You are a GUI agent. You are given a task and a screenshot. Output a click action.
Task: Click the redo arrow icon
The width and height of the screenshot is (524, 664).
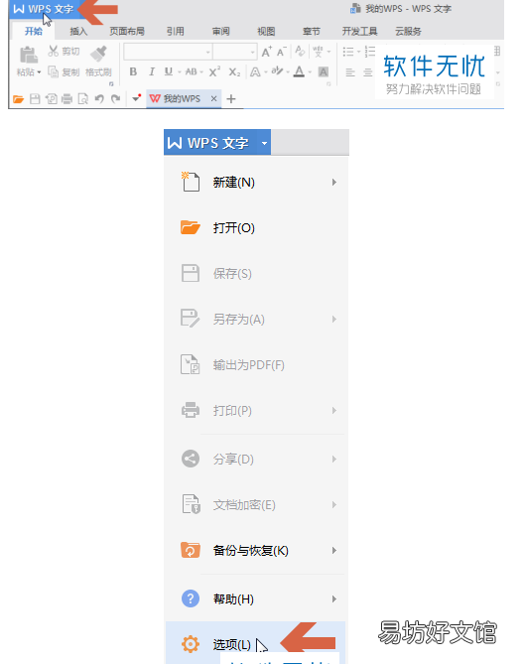(115, 99)
